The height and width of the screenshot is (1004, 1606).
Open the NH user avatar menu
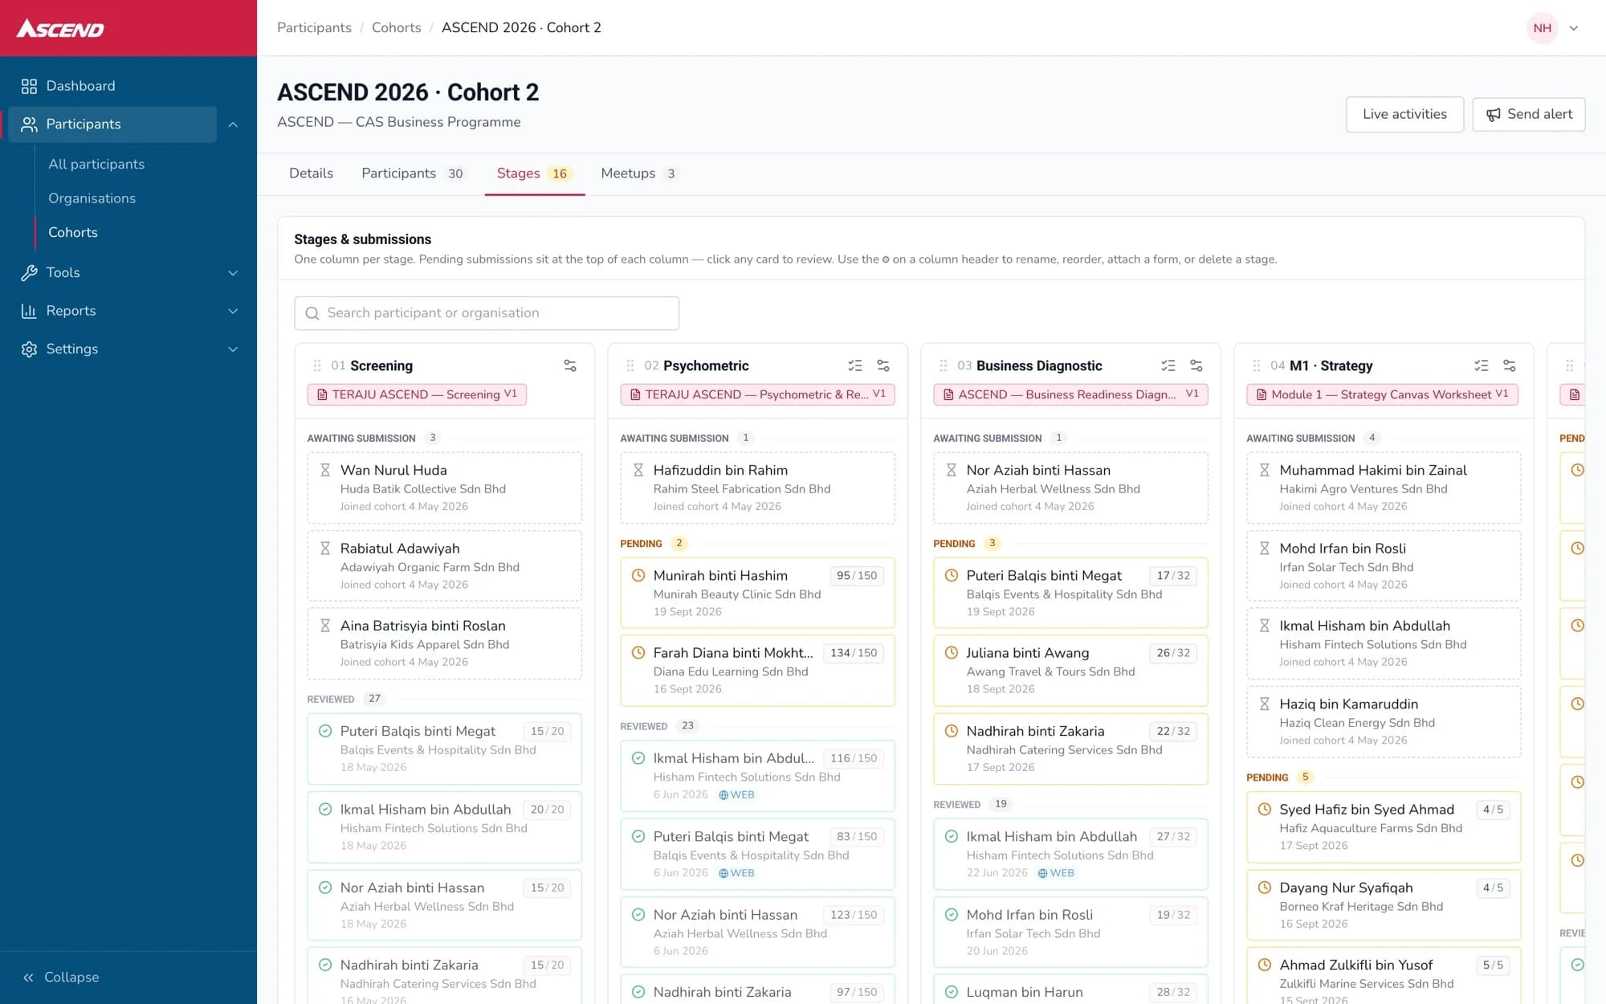tap(1542, 28)
